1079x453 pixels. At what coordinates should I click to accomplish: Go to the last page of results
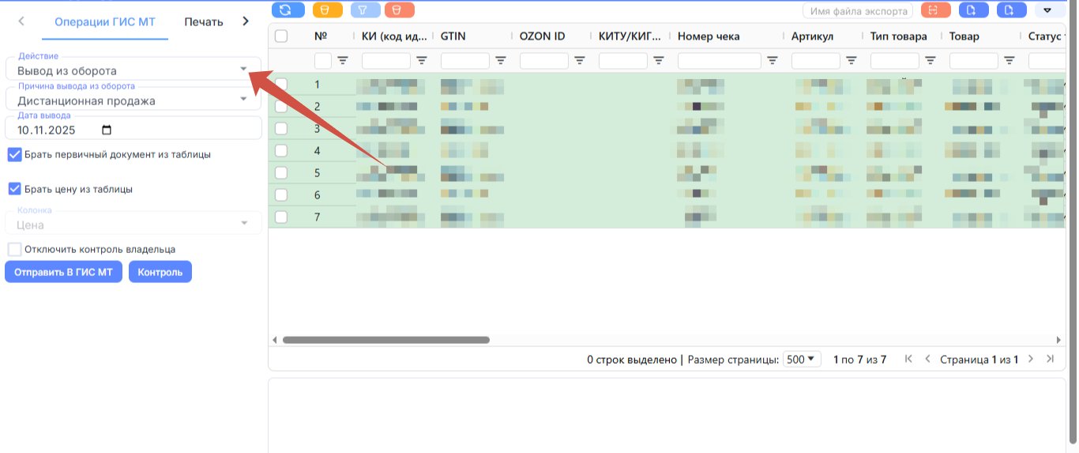1050,359
